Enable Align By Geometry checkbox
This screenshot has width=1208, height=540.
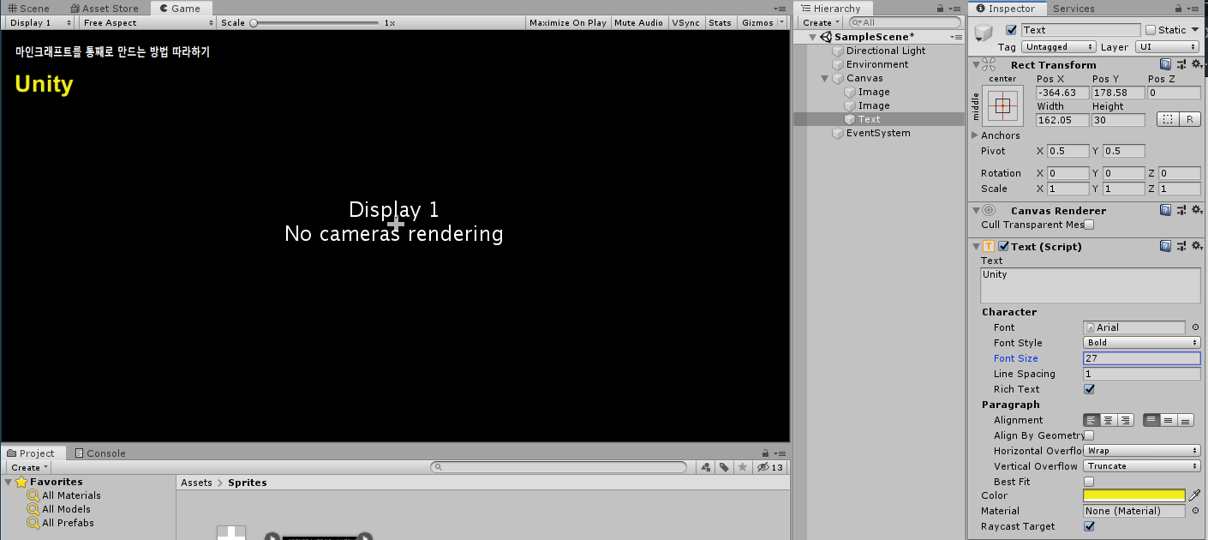click(1089, 435)
